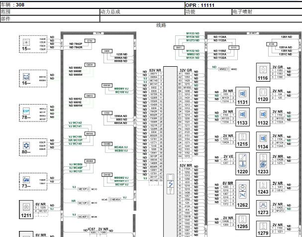Select component 1295 icon
The width and height of the screenshot is (302, 237).
pos(242,219)
